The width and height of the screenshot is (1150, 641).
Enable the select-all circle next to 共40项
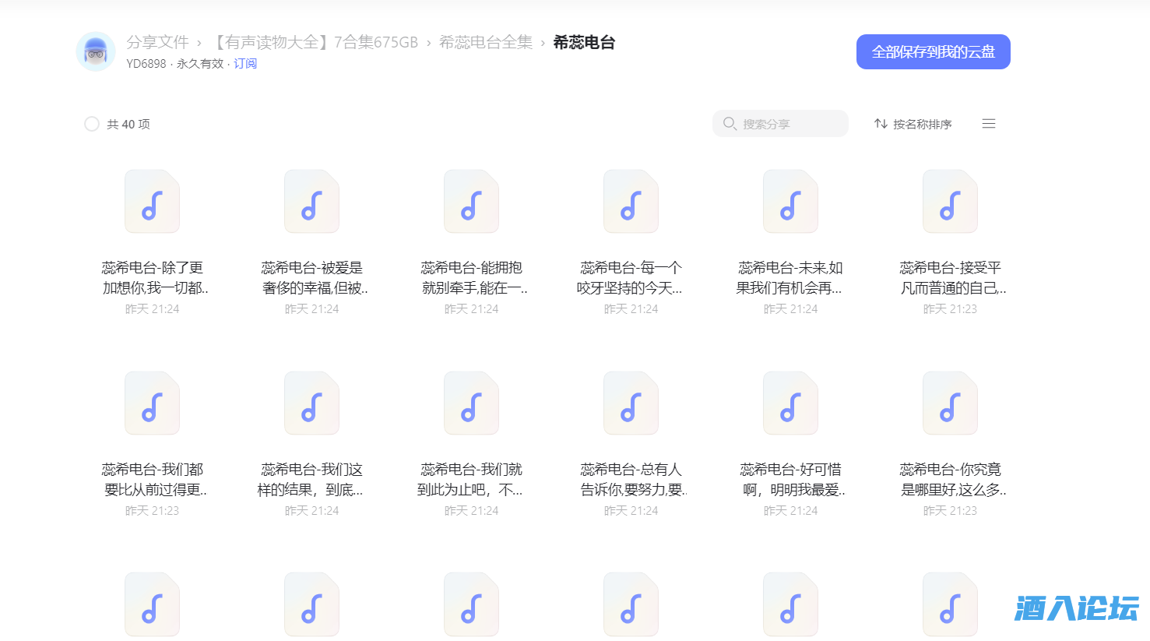(91, 123)
